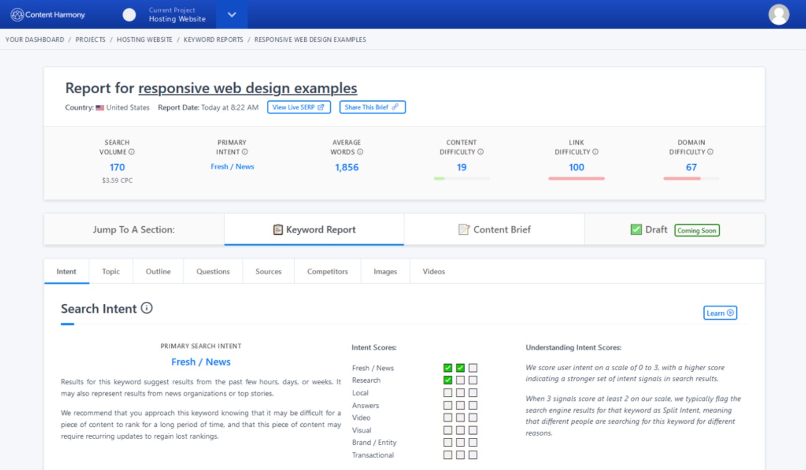Select the Sources tab

pyautogui.click(x=268, y=272)
